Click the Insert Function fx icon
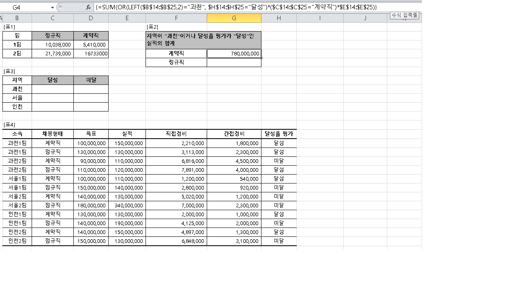Screen dimensions: 516x293 coord(88,7)
